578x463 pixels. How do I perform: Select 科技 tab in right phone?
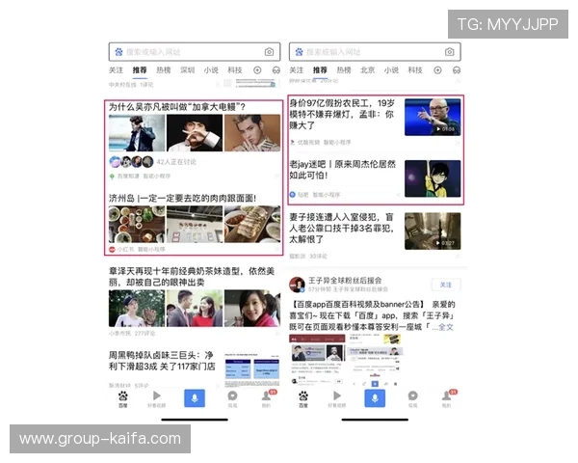pyautogui.click(x=415, y=70)
